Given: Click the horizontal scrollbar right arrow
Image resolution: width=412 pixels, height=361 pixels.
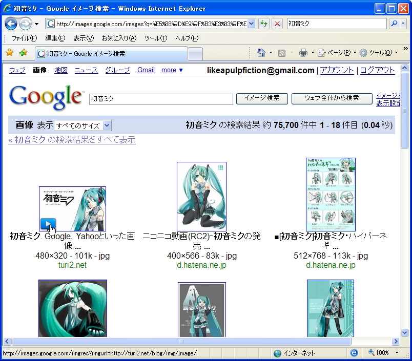Looking at the screenshot, I should tap(396, 342).
